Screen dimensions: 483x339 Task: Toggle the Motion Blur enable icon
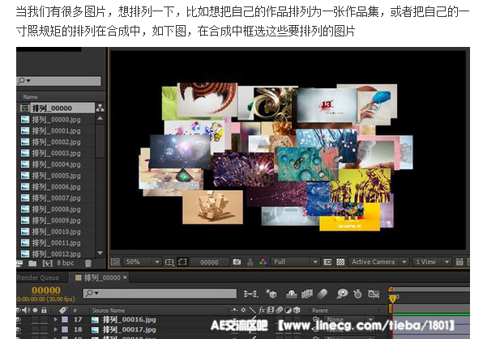click(x=323, y=294)
